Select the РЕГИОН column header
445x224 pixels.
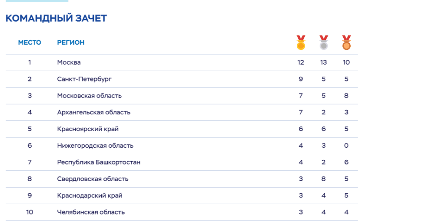coord(71,42)
